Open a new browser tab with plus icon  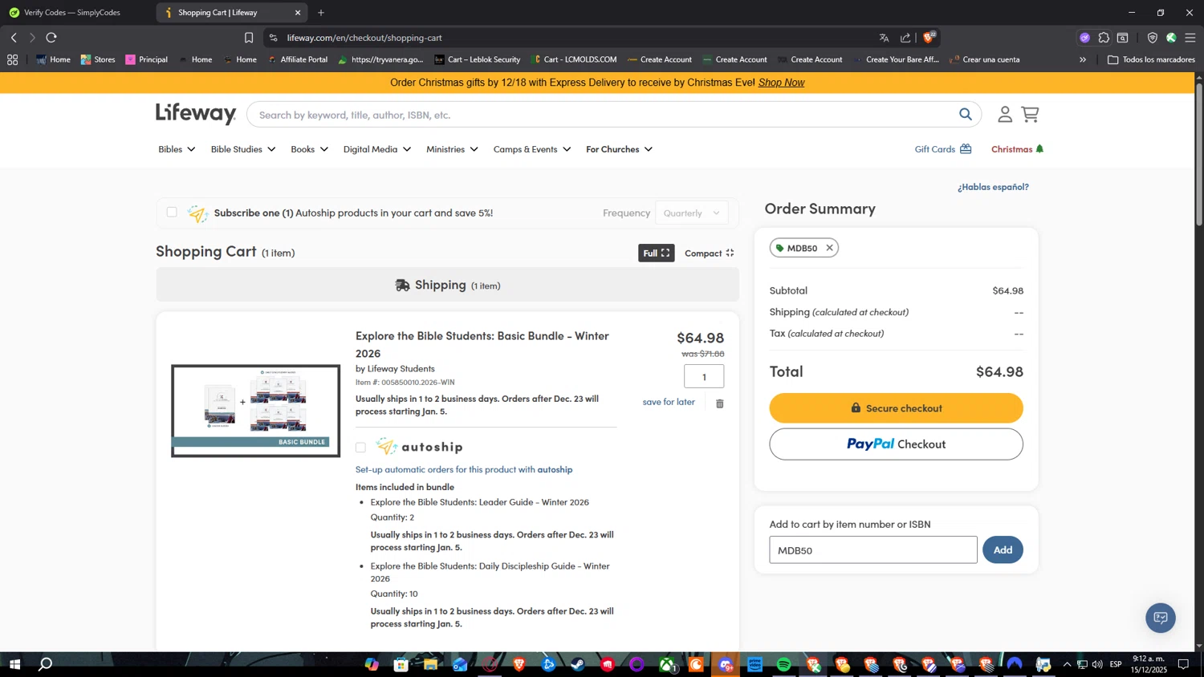[x=321, y=13]
